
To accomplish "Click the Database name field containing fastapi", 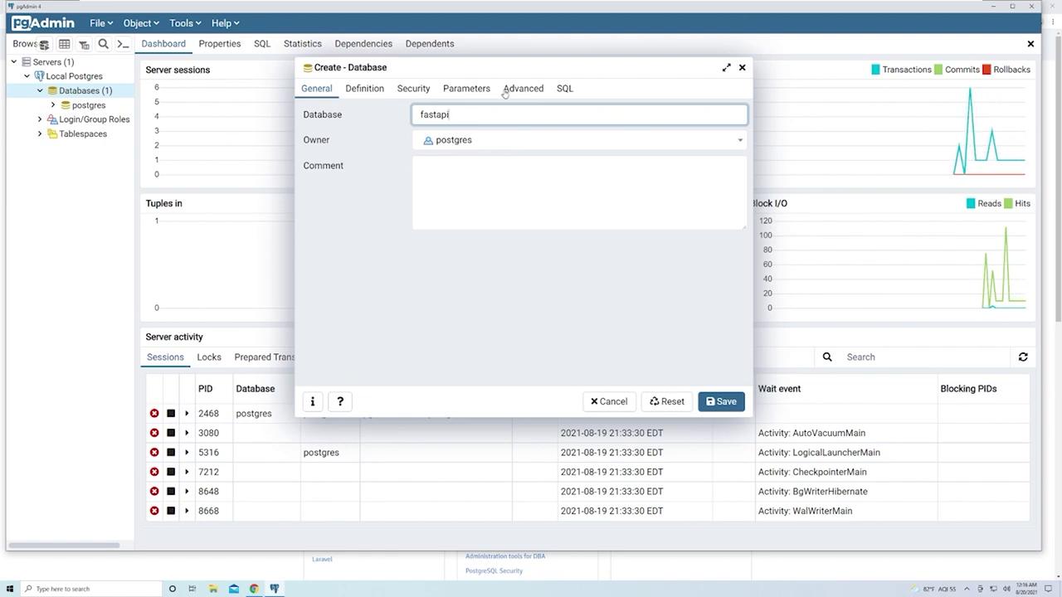I will (579, 114).
